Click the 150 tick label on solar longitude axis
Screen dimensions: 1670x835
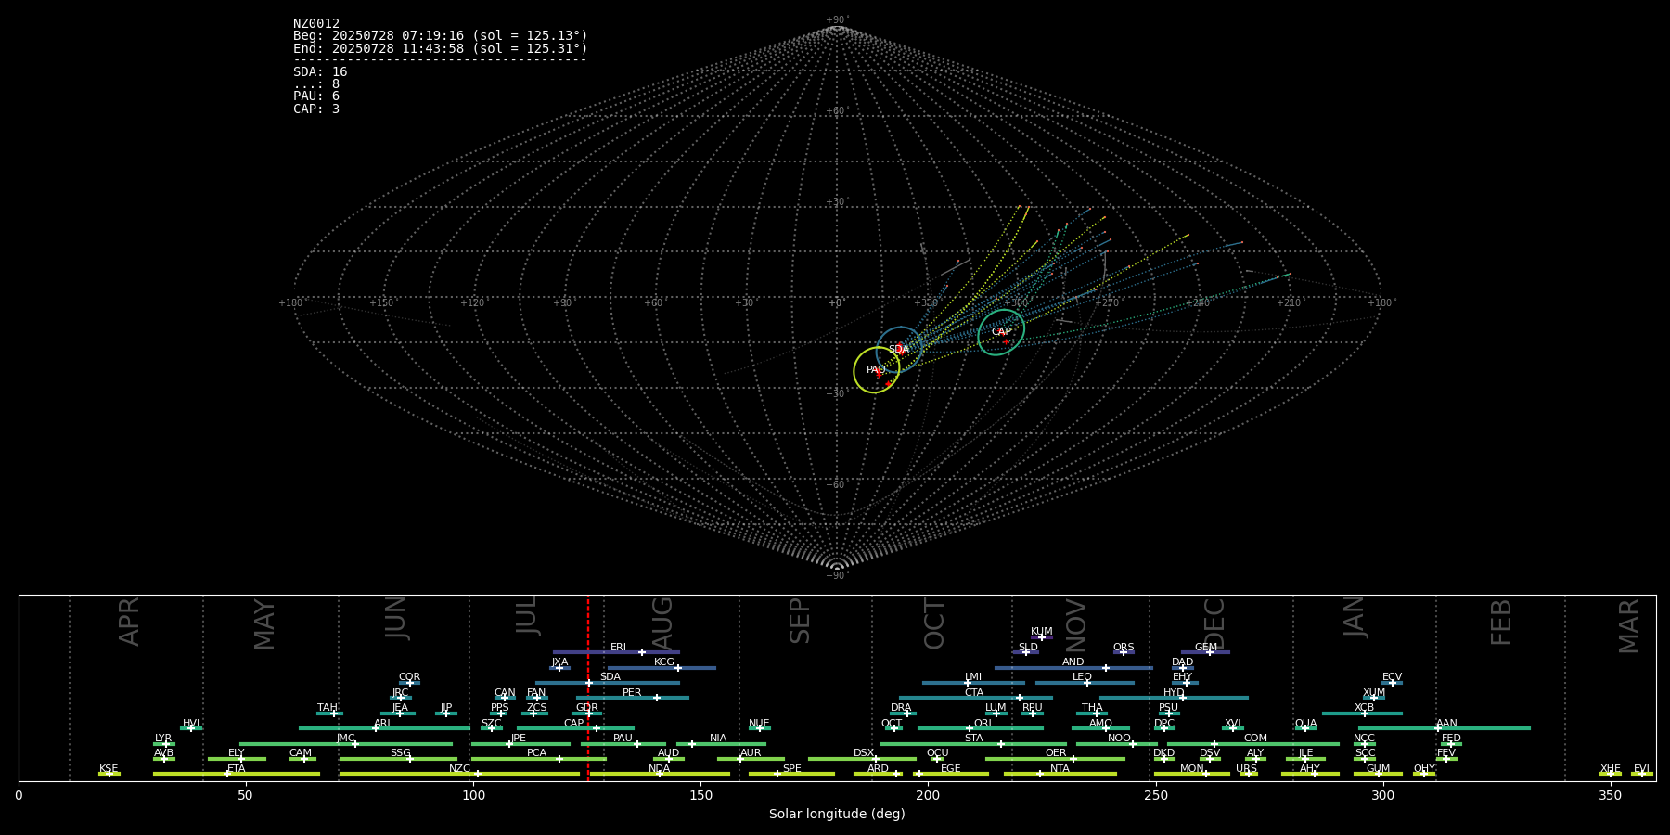700,796
